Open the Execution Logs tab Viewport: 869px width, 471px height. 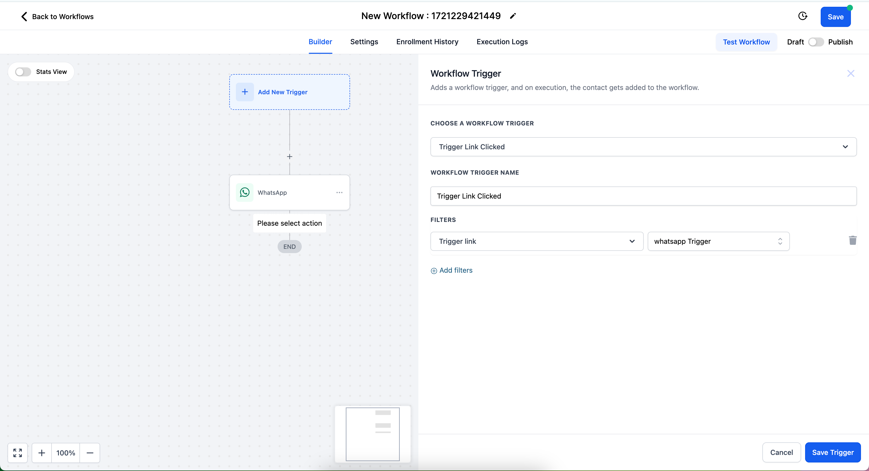coord(502,42)
